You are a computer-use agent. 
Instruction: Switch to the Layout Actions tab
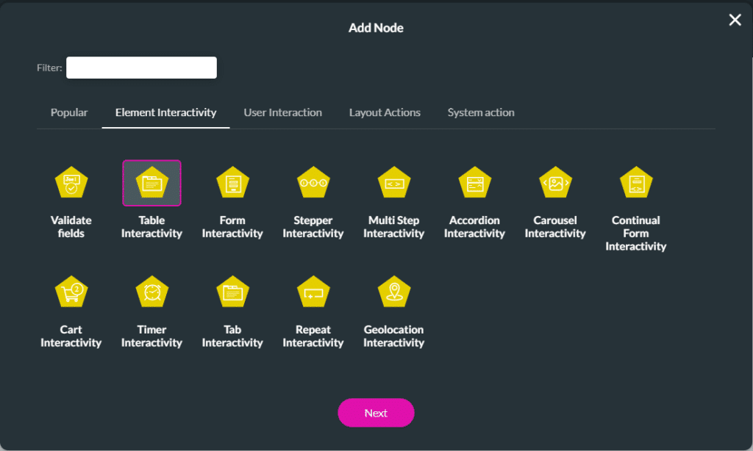385,112
